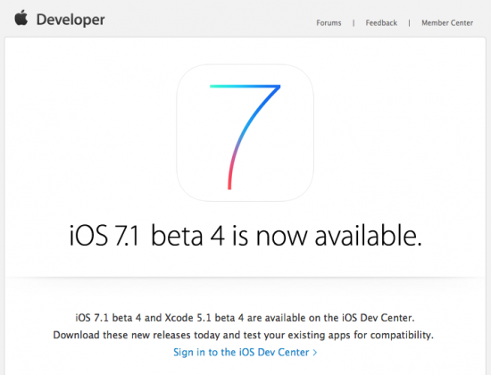Click "iOS 7.1 beta 4 is now available." headline
The width and height of the screenshot is (491, 375).
click(x=245, y=236)
